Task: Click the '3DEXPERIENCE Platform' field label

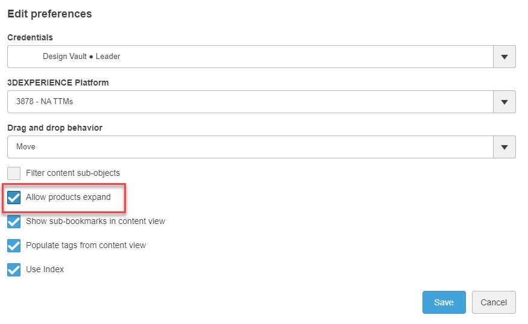Action: (58, 83)
